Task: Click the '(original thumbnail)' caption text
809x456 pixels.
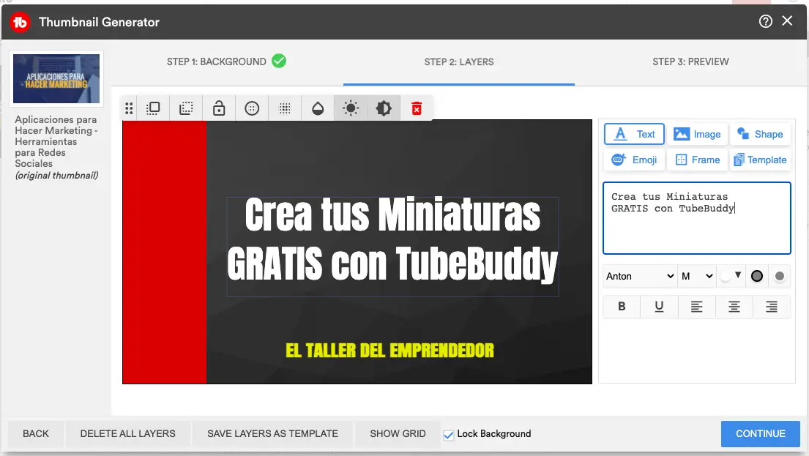Action: pyautogui.click(x=57, y=176)
